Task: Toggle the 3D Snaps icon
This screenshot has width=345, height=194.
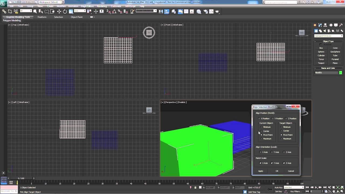Action: tap(109, 11)
